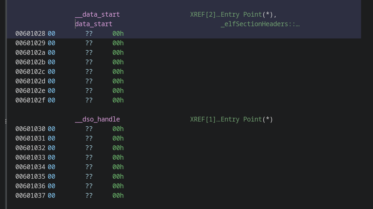Click the XREF[2] header text
Image resolution: width=373 pixels, height=209 pixels.
pos(203,14)
